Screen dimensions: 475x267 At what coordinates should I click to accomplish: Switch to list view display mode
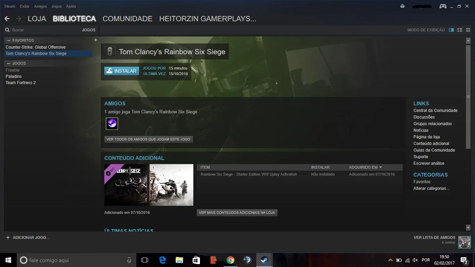(x=460, y=30)
